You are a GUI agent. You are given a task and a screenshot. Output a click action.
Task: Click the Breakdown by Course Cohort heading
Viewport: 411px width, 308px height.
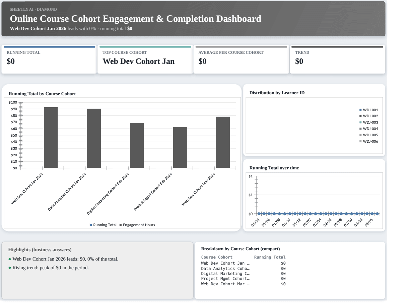coord(241,249)
